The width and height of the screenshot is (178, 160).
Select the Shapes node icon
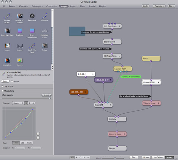click(20, 61)
